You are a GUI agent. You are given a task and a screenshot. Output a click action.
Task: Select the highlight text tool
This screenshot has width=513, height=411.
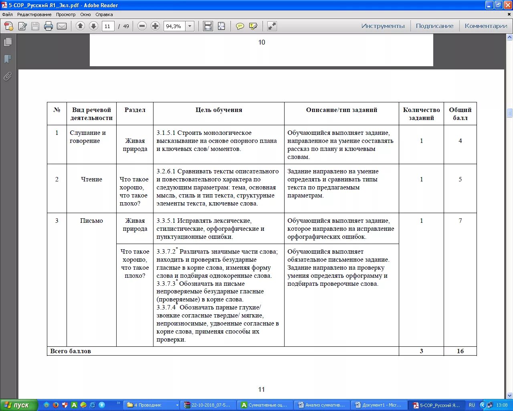pyautogui.click(x=253, y=26)
